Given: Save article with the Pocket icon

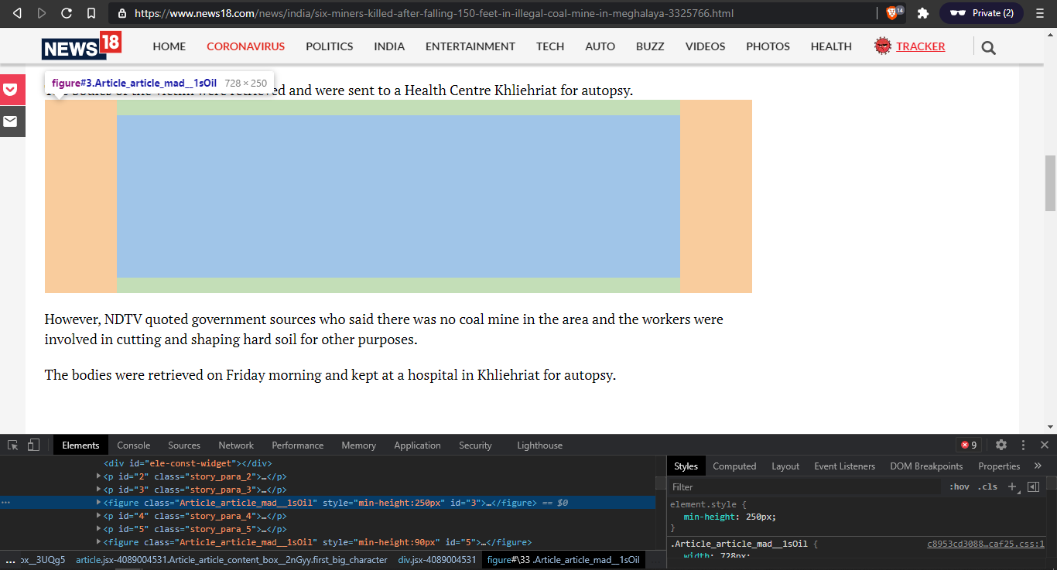Looking at the screenshot, I should click(x=10, y=90).
